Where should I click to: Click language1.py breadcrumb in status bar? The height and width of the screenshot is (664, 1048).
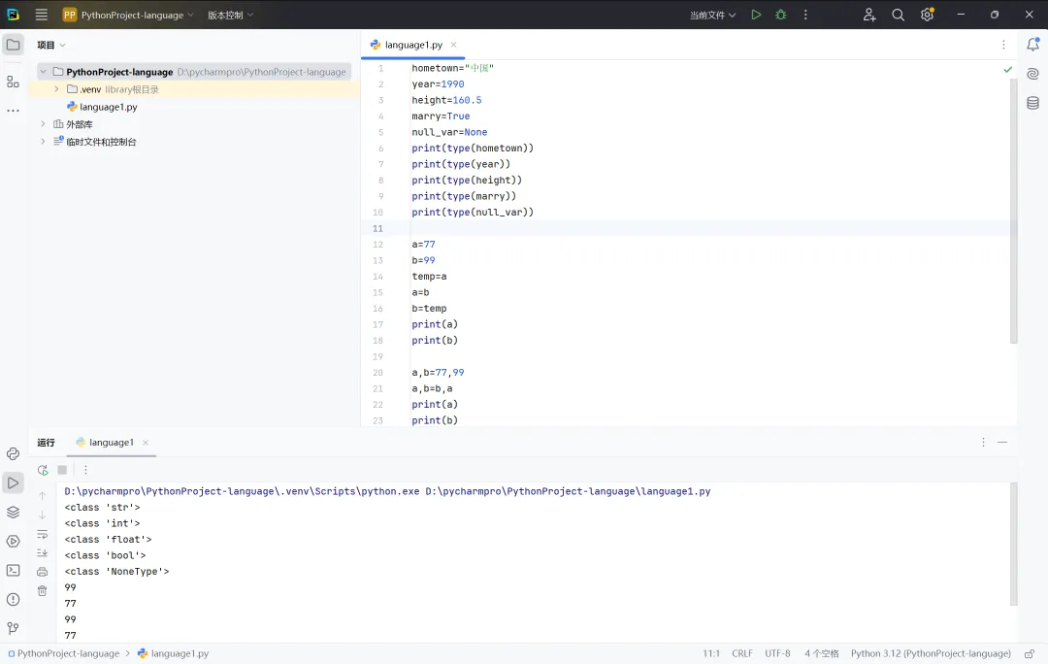click(173, 653)
